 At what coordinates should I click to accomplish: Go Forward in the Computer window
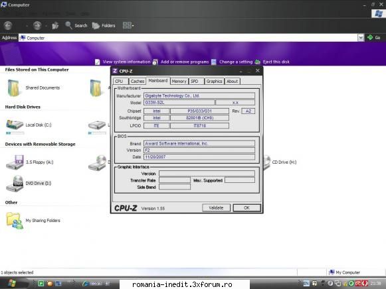click(x=37, y=25)
